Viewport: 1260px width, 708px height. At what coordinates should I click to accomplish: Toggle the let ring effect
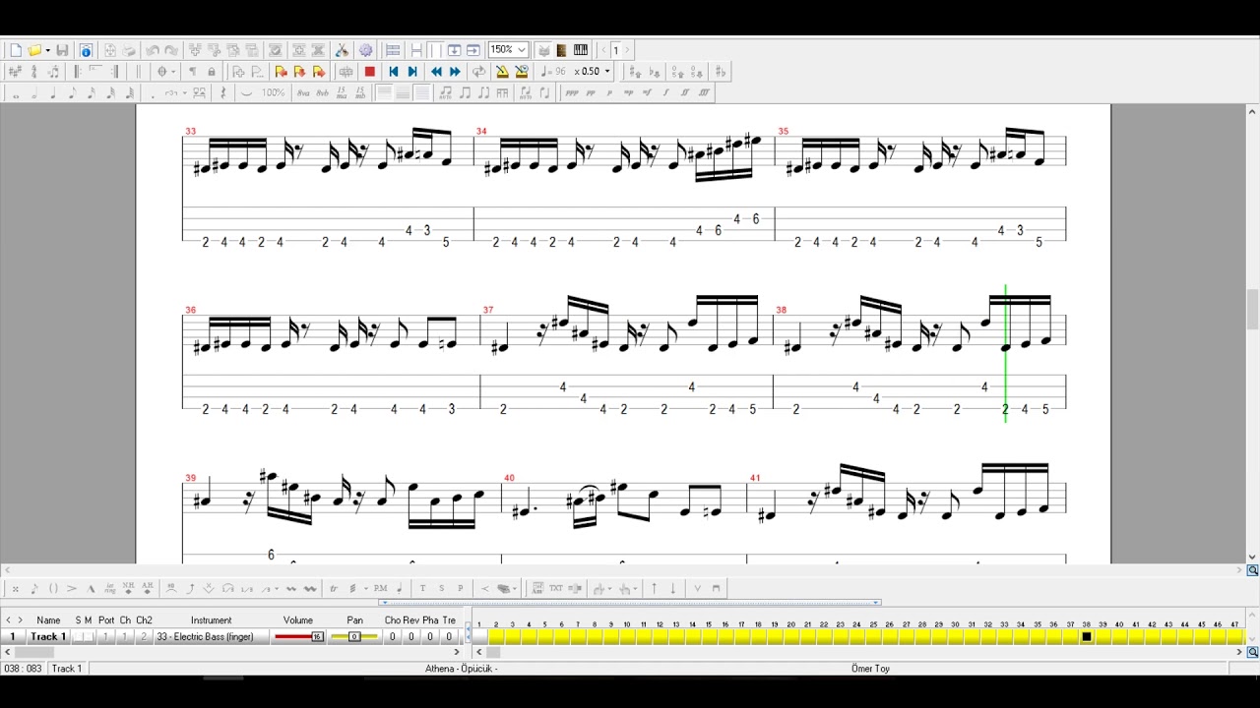(x=110, y=588)
